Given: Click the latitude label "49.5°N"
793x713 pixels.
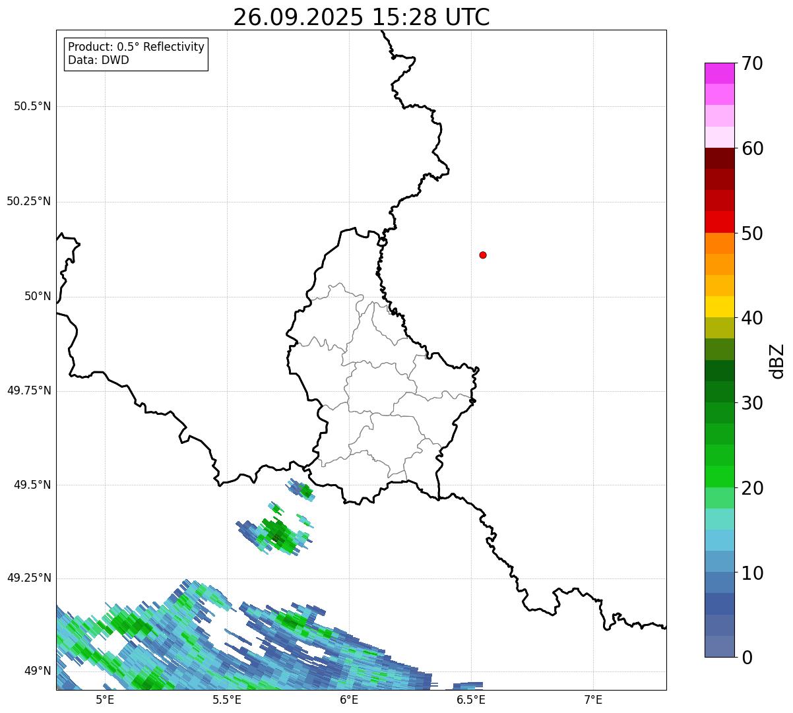Looking at the screenshot, I should (32, 485).
